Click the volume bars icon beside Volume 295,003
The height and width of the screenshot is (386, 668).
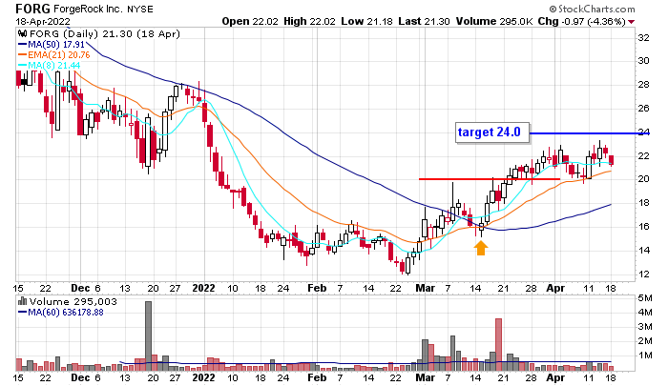tap(22, 301)
